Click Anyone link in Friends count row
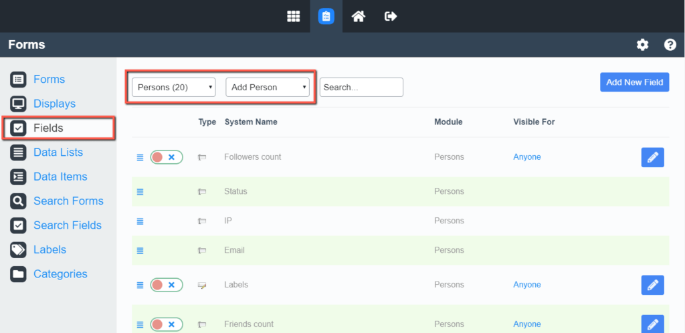 click(527, 324)
